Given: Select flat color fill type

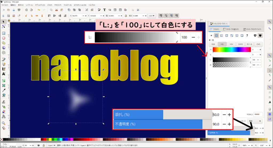Looking at the screenshot, I should (216, 35).
